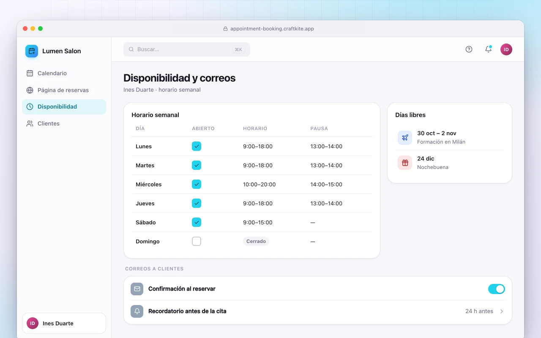Click the Cerrado badge for Domingo
This screenshot has width=541, height=338.
tap(256, 241)
